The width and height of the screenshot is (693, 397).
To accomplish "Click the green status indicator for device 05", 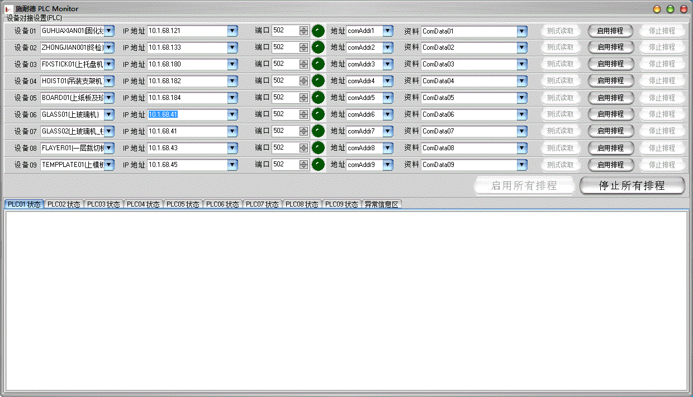I will tap(318, 98).
